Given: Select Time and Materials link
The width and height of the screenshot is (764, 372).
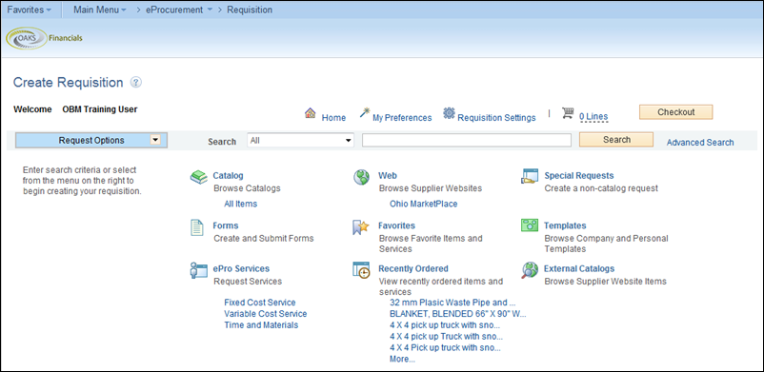Looking at the screenshot, I should (x=261, y=325).
